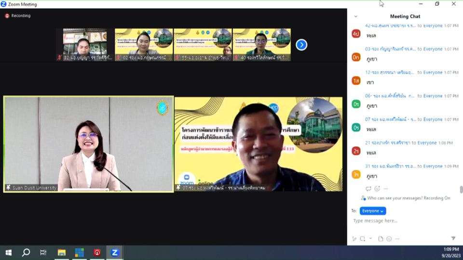Open more chat options in bottom toolbar
Viewport: 463px width, 260px height.
click(x=397, y=239)
